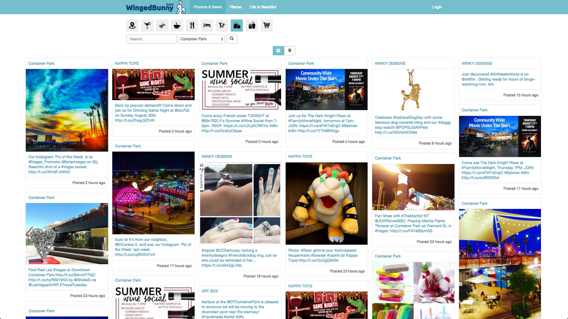
Task: Open the silver heart sculpture photo
Action: 67,234
